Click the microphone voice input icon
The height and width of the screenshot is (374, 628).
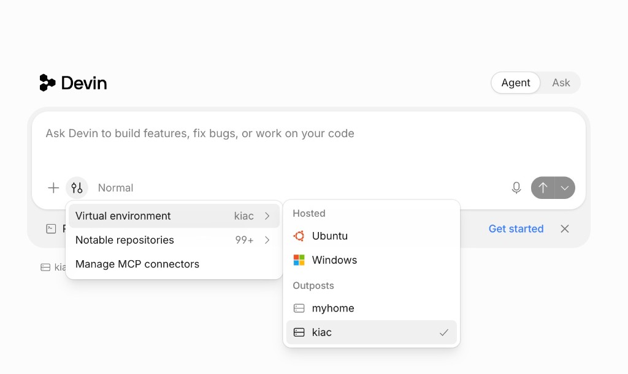point(516,188)
